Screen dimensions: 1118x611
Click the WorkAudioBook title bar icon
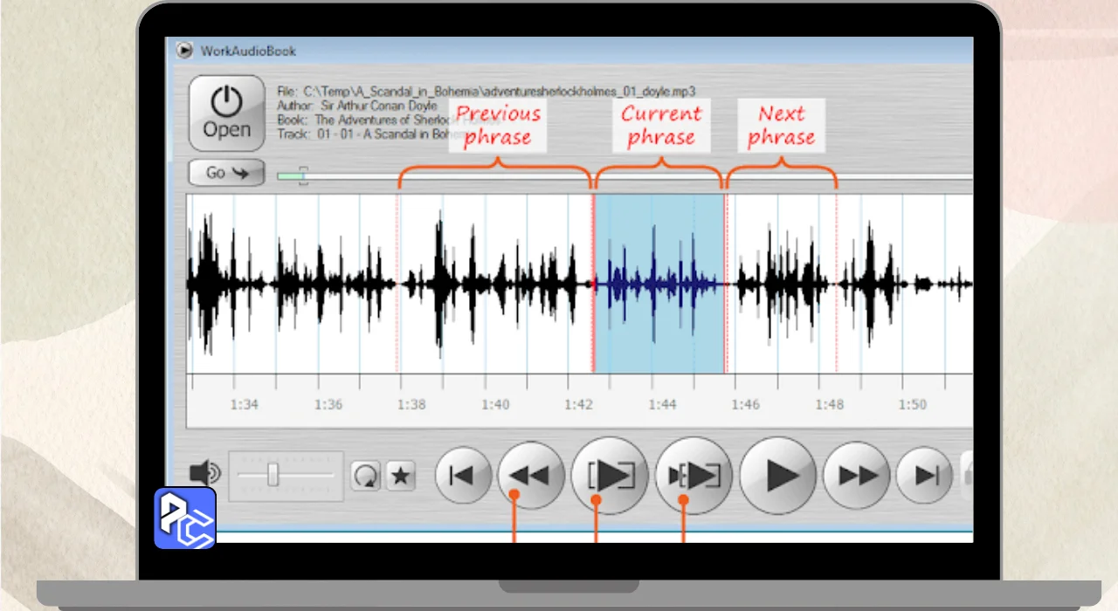click(184, 51)
